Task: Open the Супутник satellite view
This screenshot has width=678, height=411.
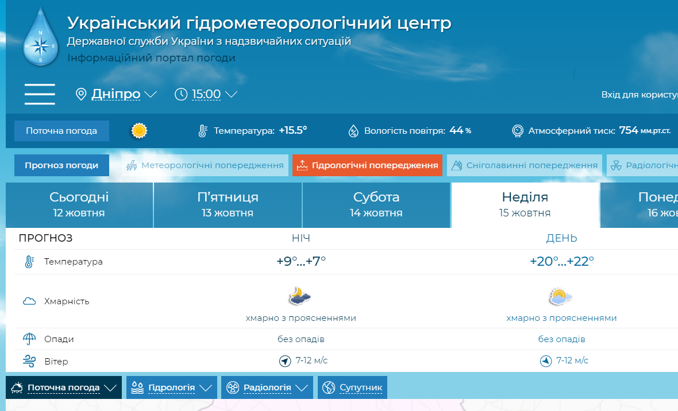Action: [x=353, y=387]
